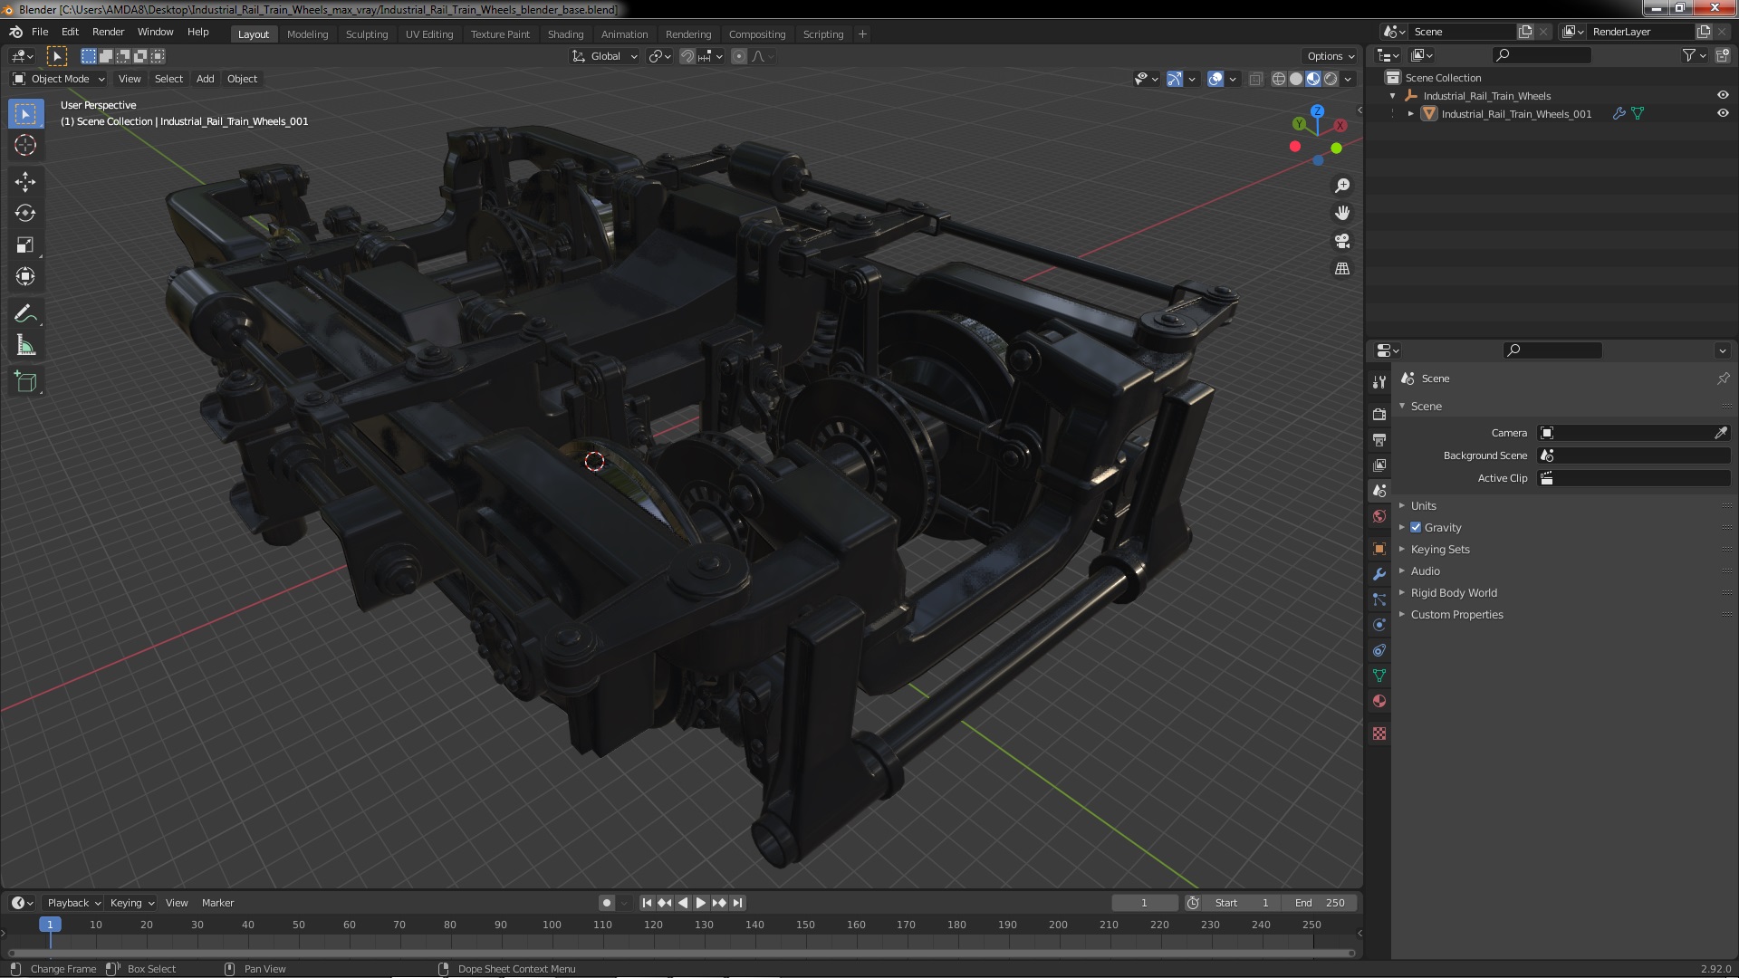The image size is (1739, 978).
Task: Open the Object properties tab
Action: coord(1379,549)
